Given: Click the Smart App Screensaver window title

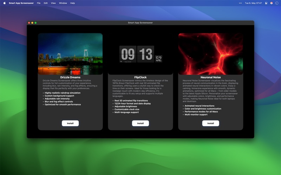Looking at the screenshot, I should (140, 23).
